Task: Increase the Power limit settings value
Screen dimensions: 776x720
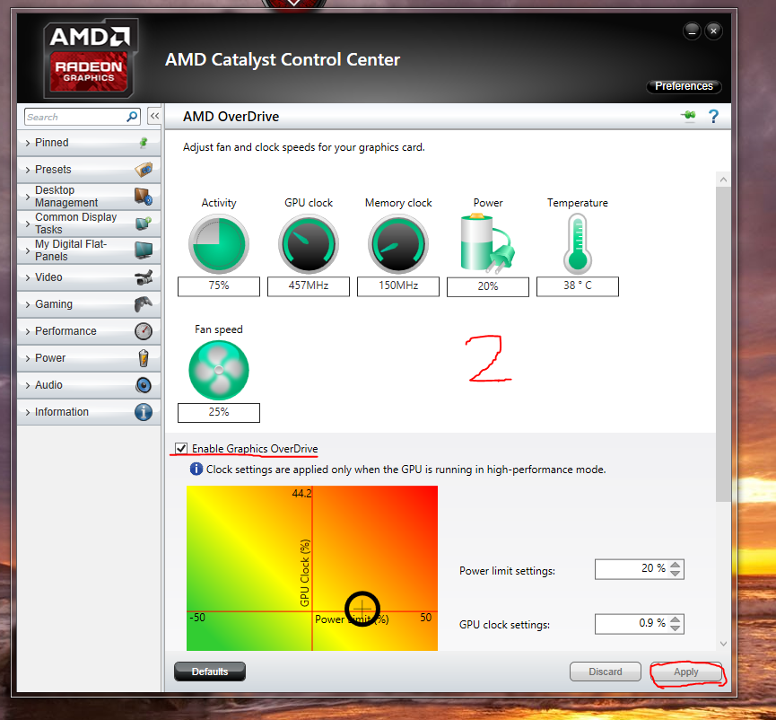Action: (675, 565)
